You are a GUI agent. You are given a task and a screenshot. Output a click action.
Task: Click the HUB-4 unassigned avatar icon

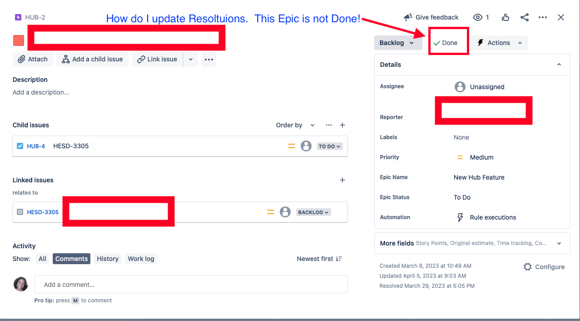(306, 146)
